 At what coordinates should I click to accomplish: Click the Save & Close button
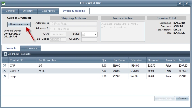pos(164,99)
